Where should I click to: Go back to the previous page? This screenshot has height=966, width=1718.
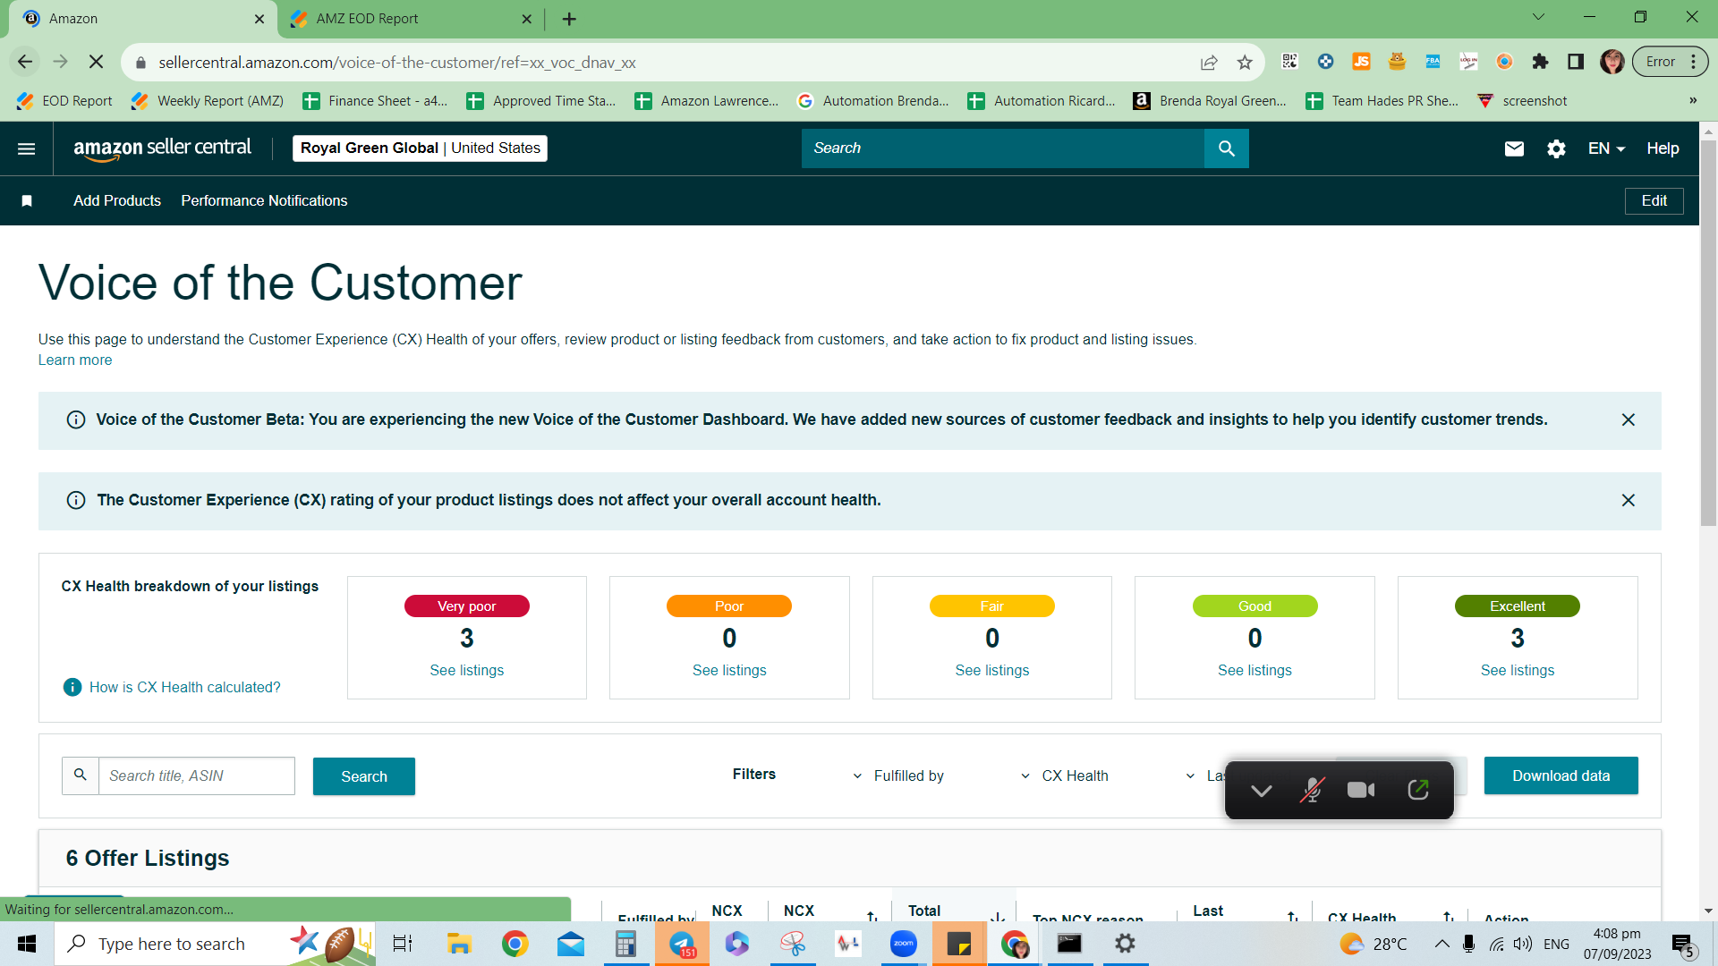click(x=25, y=62)
